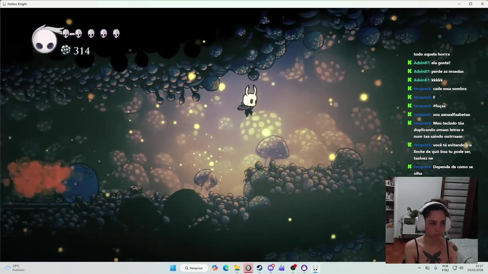The image size is (488, 274).
Task: Close the Hollow Knight window
Action: coord(482,4)
